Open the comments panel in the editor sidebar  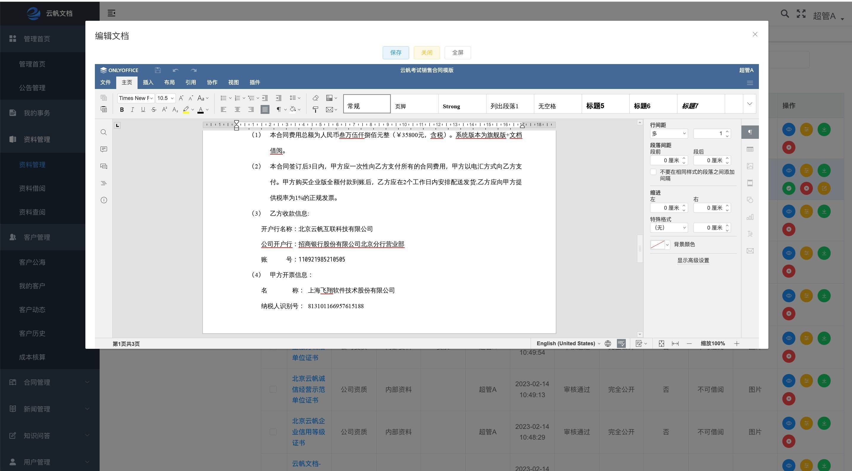(x=103, y=149)
